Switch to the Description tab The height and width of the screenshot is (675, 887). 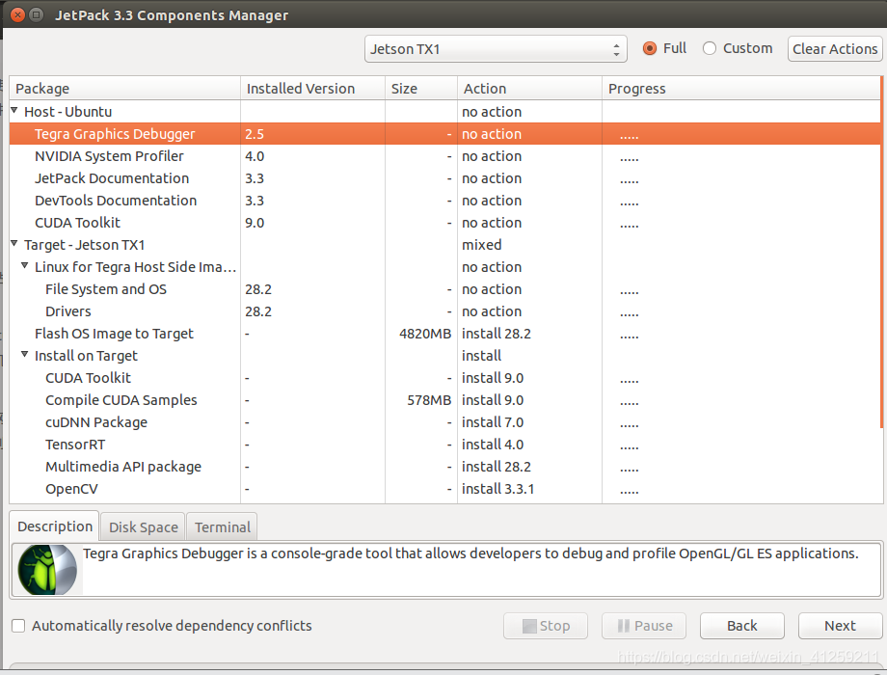(55, 526)
